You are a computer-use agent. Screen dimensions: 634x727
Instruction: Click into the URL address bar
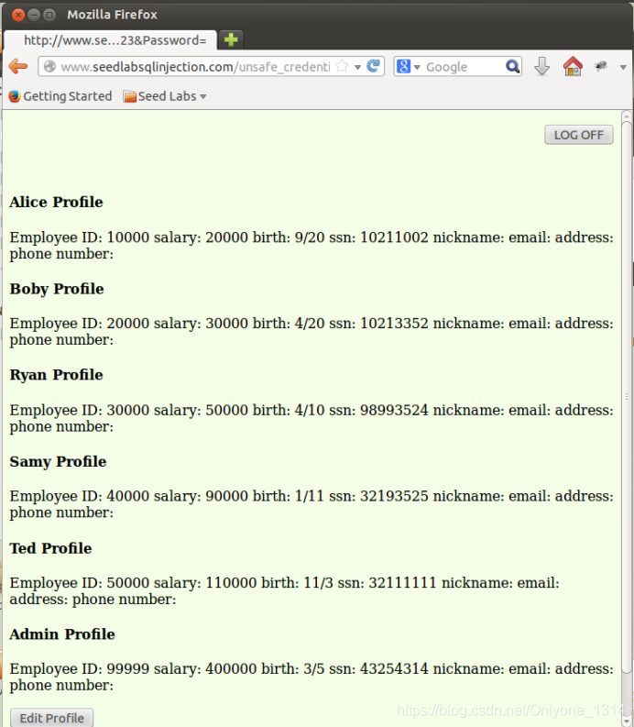(194, 67)
